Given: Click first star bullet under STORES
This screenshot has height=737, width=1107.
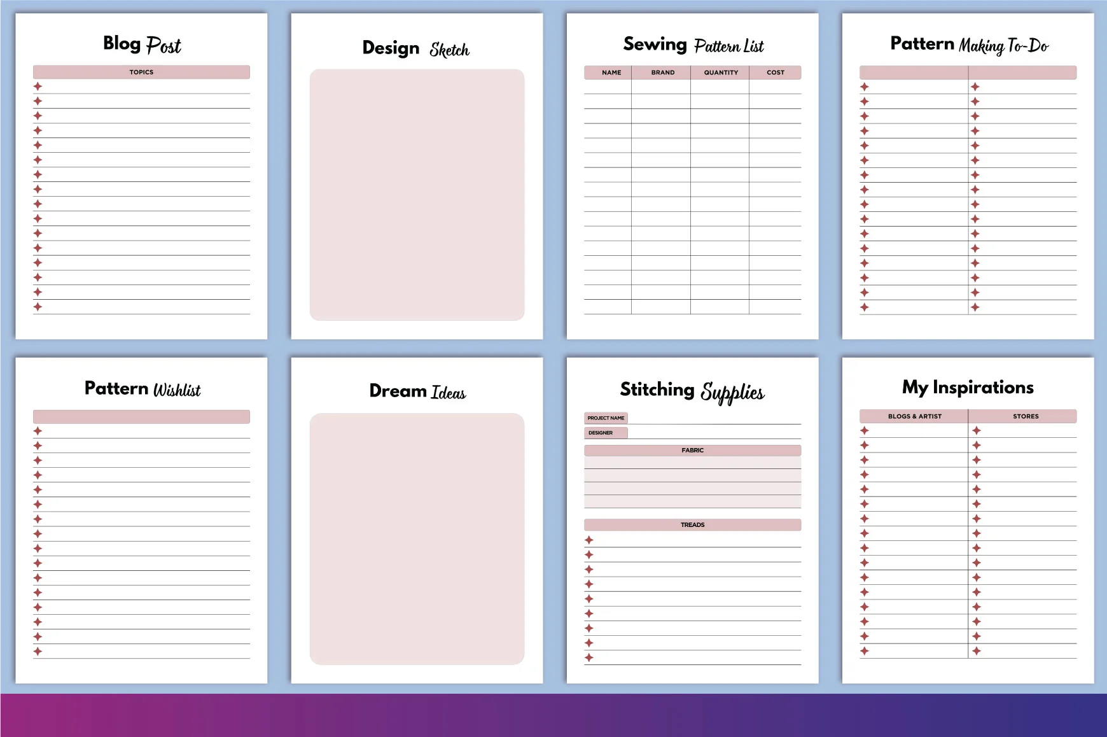Looking at the screenshot, I should coord(977,430).
